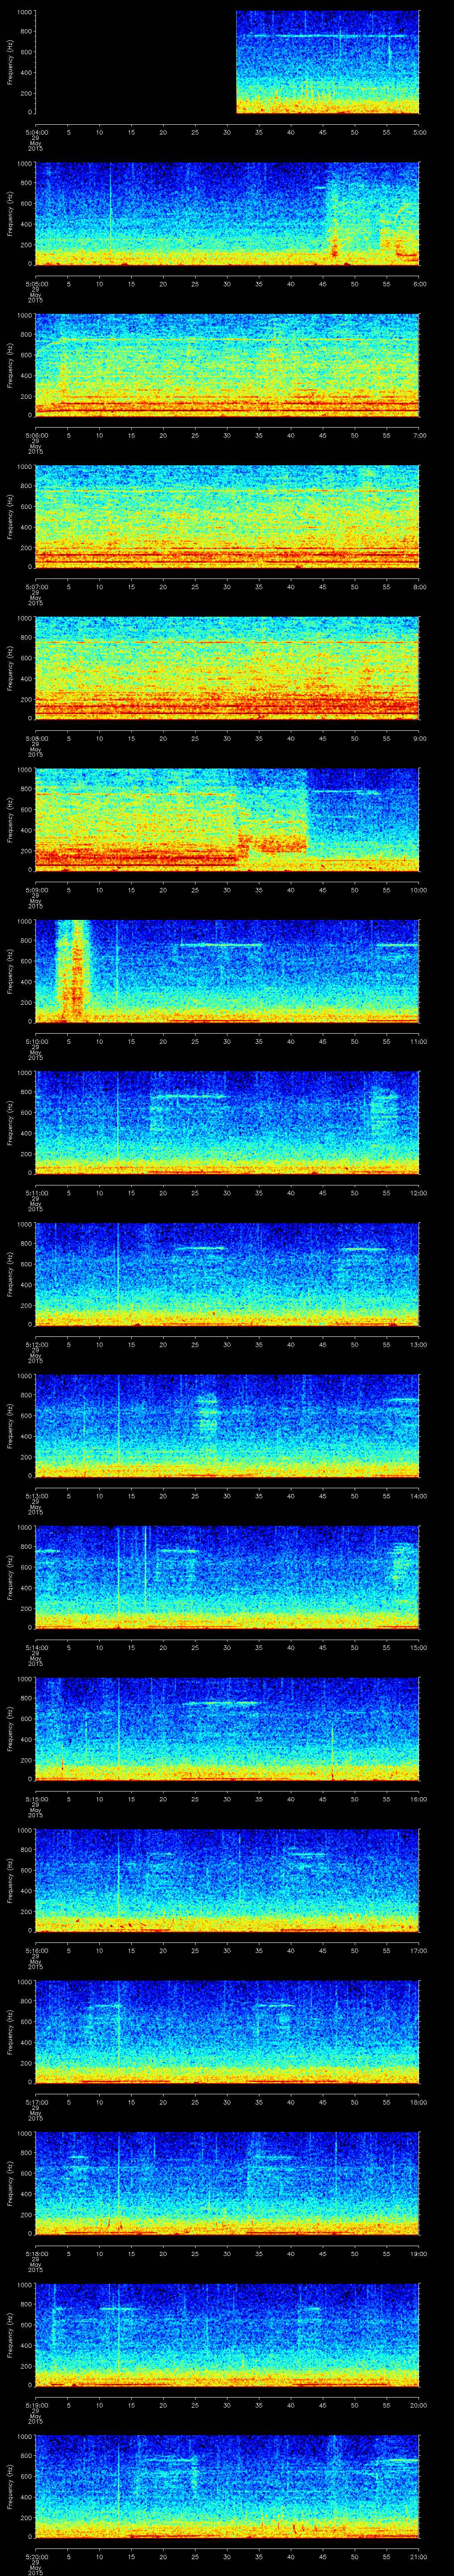Image resolution: width=454 pixels, height=2576 pixels.
Task: Click the 5:14:00 start time label
Action: point(36,1647)
